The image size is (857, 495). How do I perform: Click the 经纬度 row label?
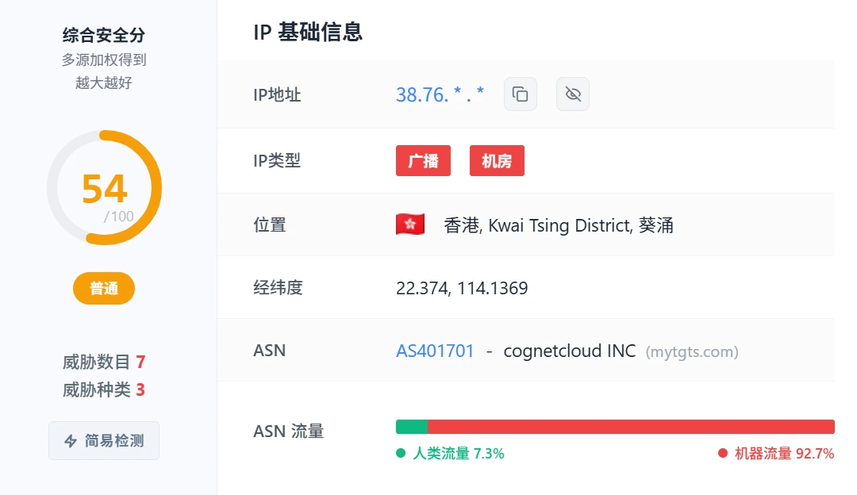(x=278, y=287)
